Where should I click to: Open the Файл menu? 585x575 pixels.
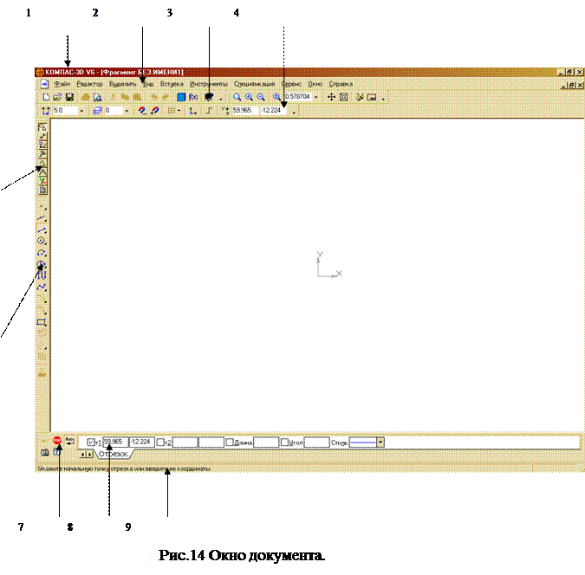tap(62, 84)
